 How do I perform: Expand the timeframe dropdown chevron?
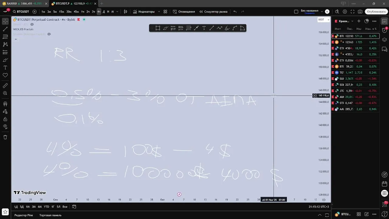(117, 12)
